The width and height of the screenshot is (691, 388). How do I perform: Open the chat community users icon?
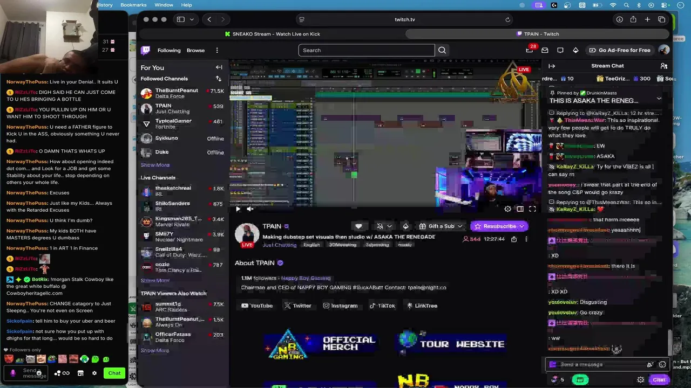pos(664,66)
